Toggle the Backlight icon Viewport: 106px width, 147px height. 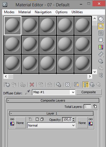pos(101,26)
